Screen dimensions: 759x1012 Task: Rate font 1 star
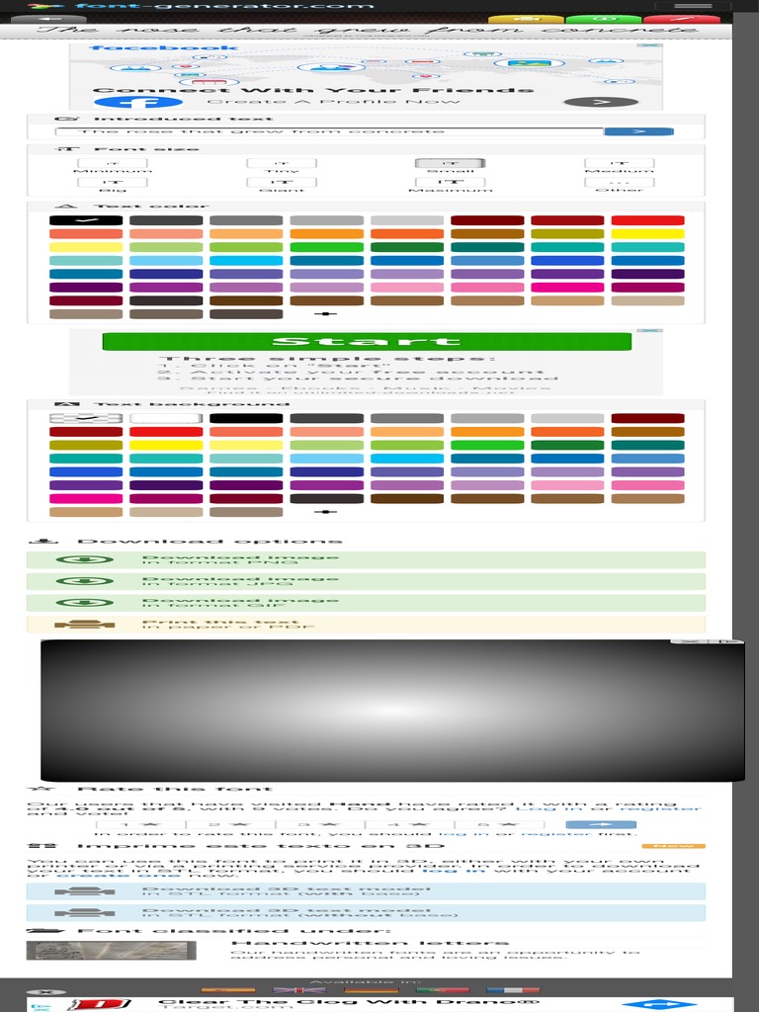coord(140,824)
